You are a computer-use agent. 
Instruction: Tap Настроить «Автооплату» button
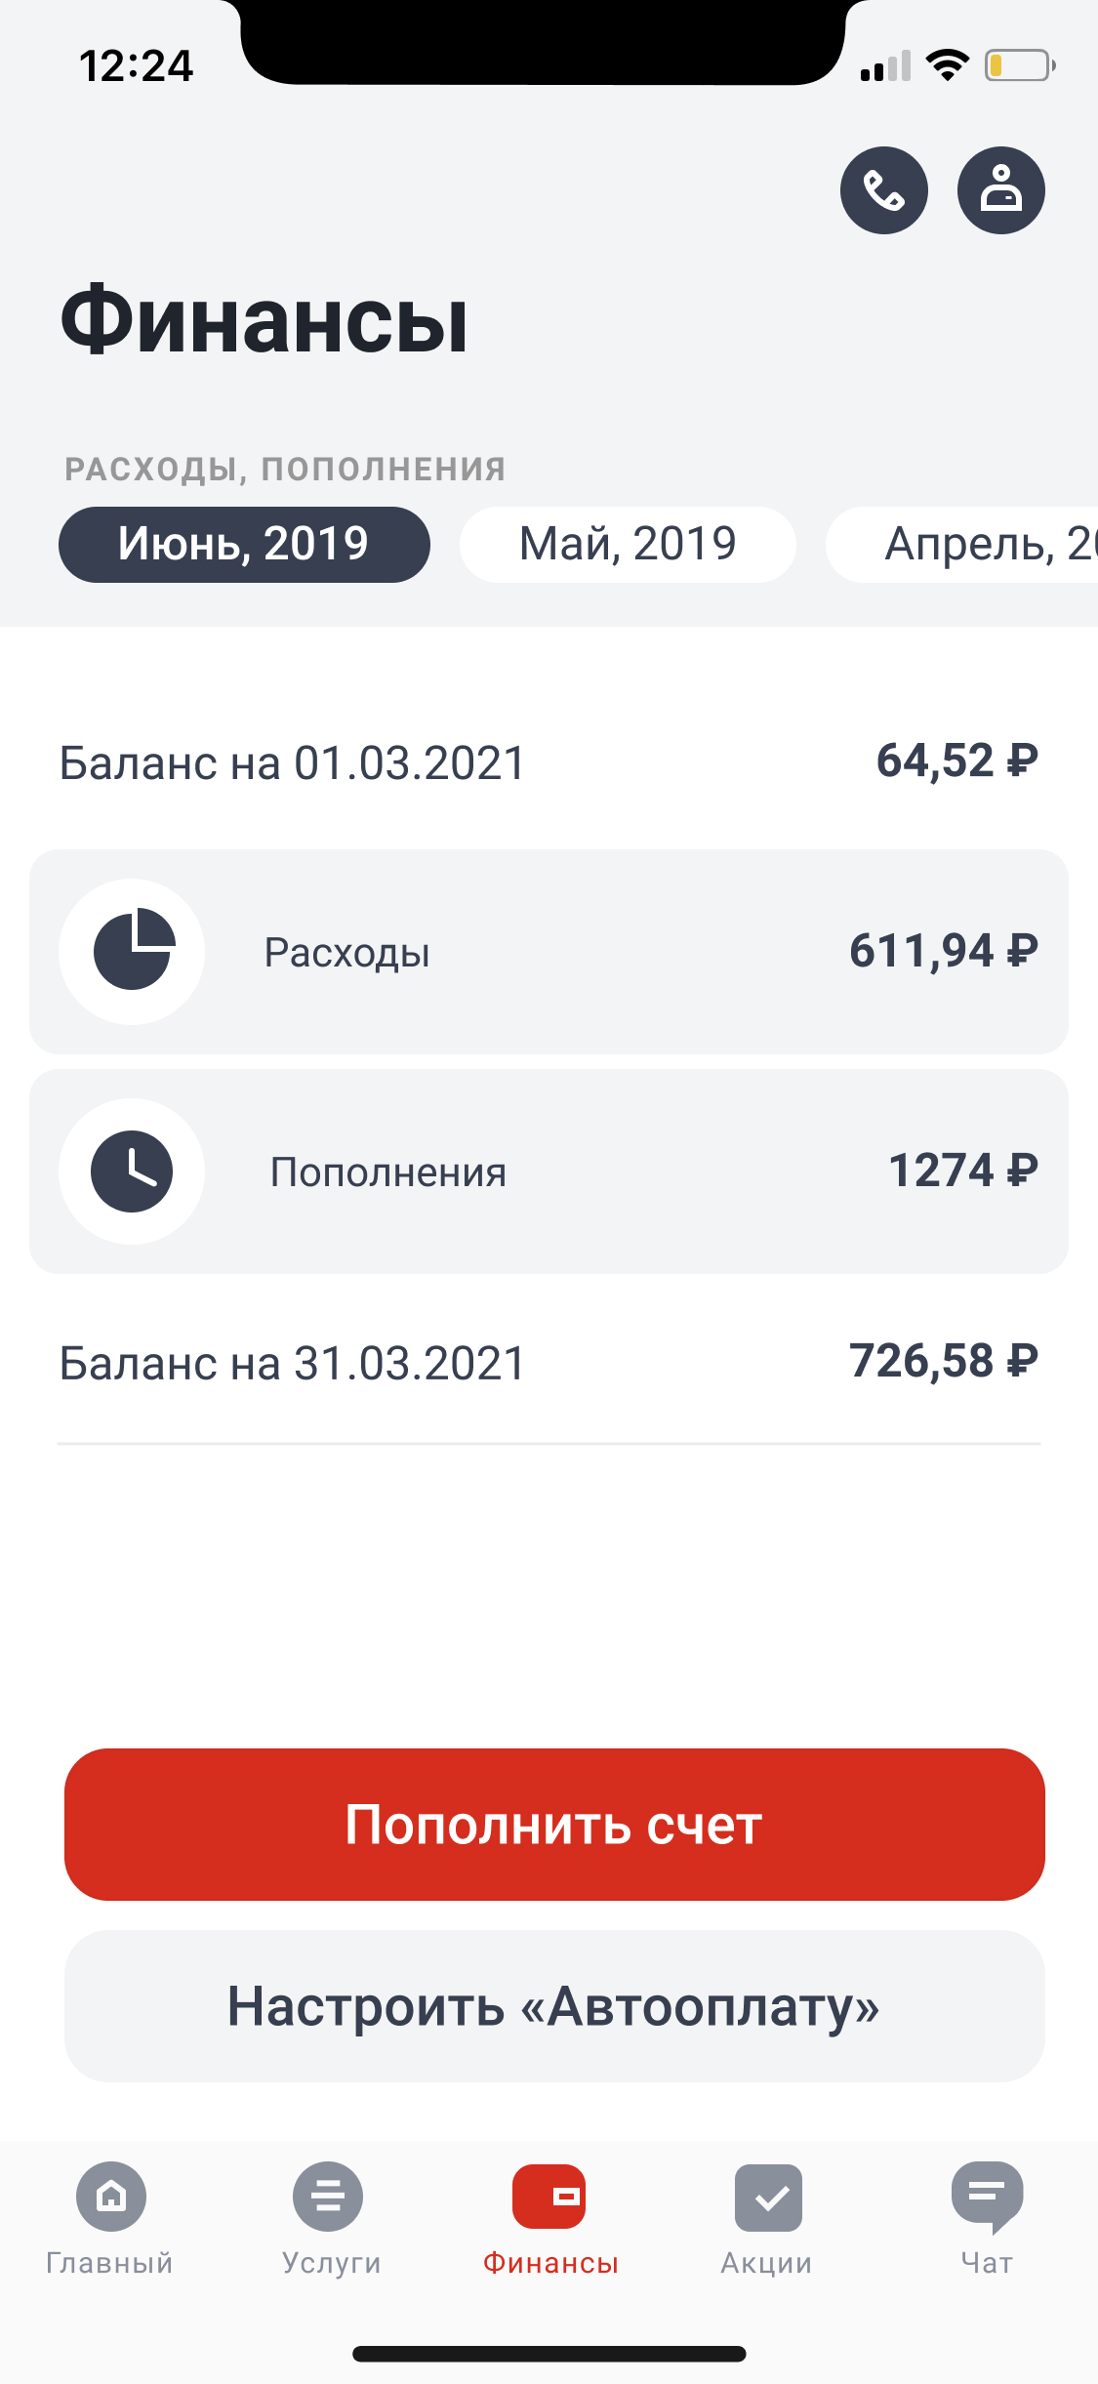tap(554, 2006)
